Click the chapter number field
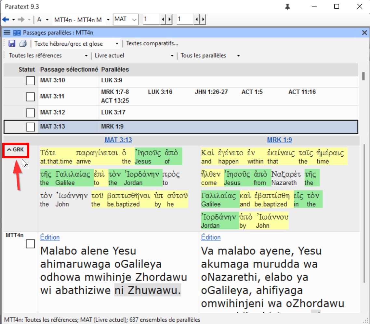The width and height of the screenshot is (370, 324). (x=152, y=19)
